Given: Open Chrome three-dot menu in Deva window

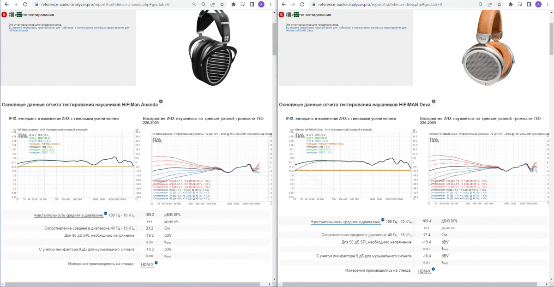Looking at the screenshot, I should click(548, 4).
